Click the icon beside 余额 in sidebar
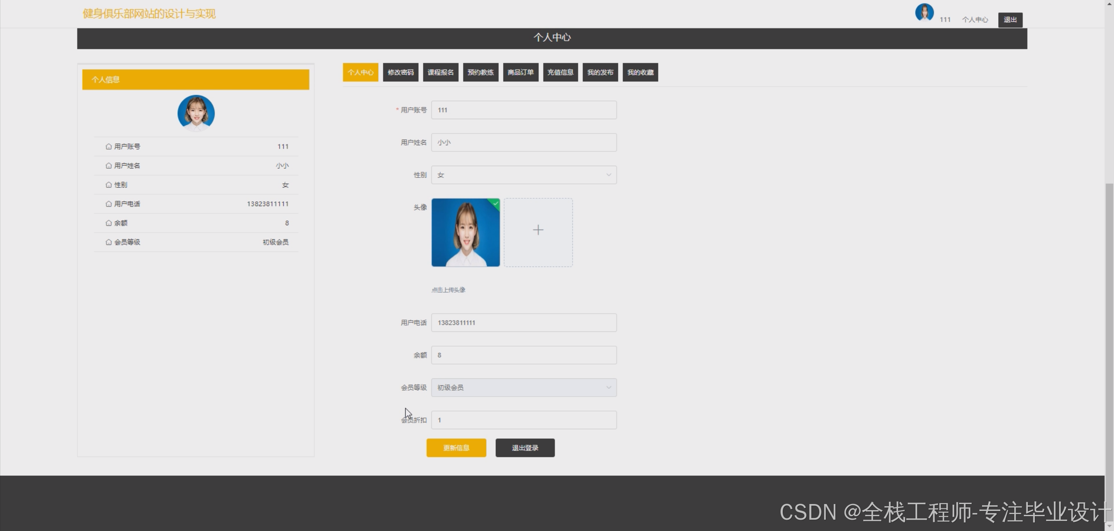The height and width of the screenshot is (531, 1114). pyautogui.click(x=108, y=223)
